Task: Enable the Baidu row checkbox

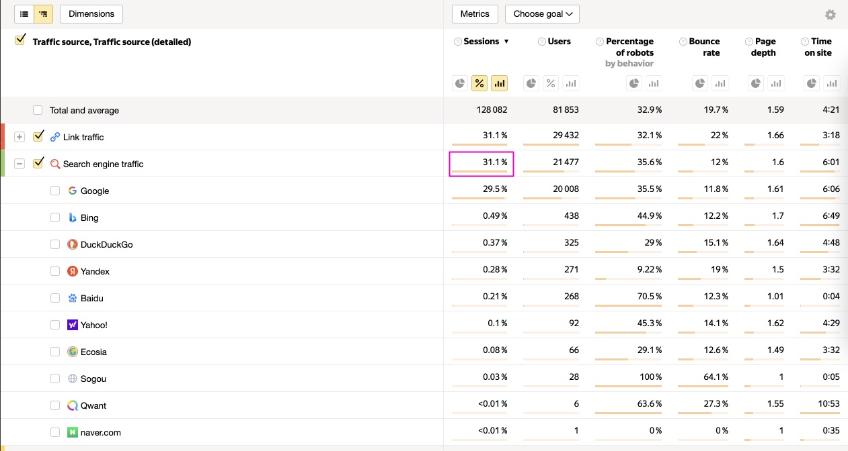Action: [55, 298]
